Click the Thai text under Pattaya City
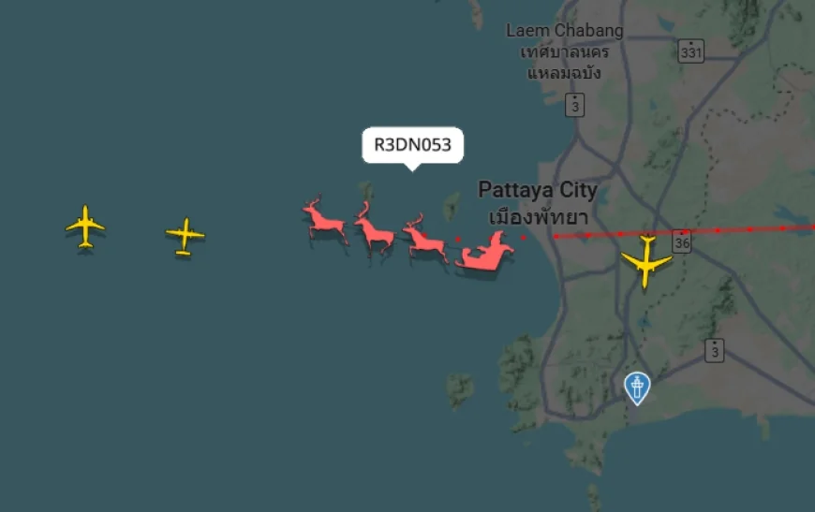 pyautogui.click(x=539, y=216)
